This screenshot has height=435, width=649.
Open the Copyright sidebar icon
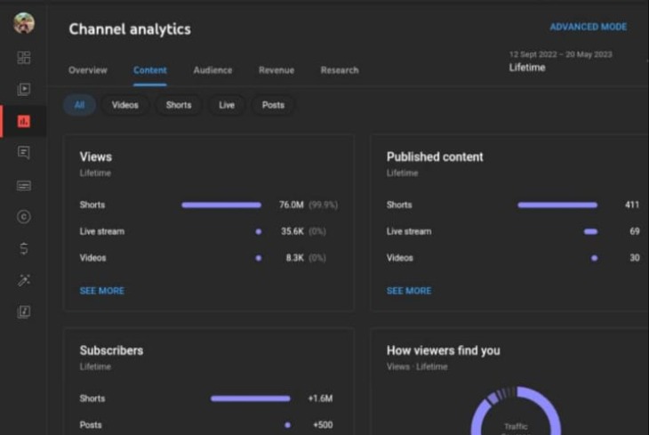tap(24, 216)
